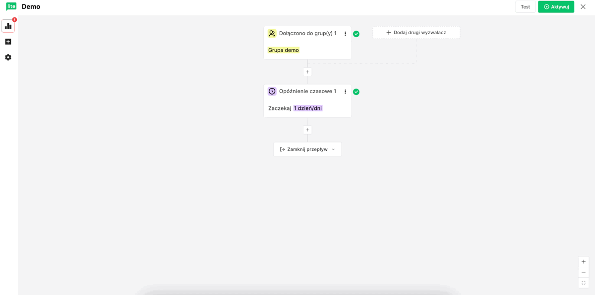Open settings gear in left sidebar
595x295 pixels.
point(8,57)
